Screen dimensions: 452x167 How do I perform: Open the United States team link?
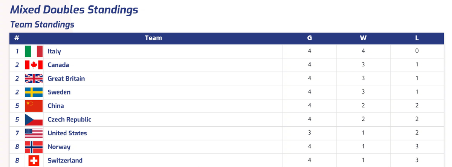[67, 133]
